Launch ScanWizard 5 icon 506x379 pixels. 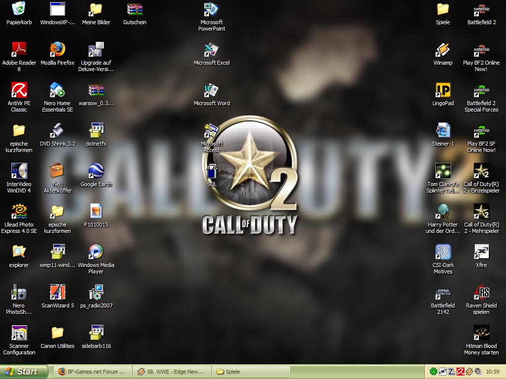57,292
